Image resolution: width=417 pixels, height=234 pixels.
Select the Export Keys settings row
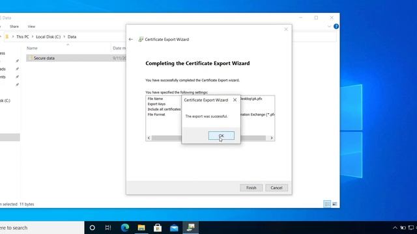[x=156, y=104]
